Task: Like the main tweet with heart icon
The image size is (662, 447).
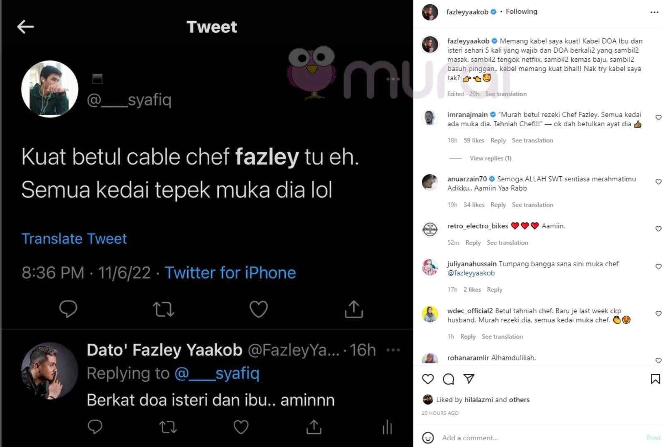Action: [259, 309]
